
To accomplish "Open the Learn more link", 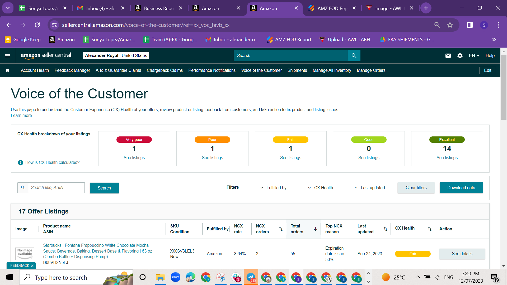I will pyautogui.click(x=21, y=116).
